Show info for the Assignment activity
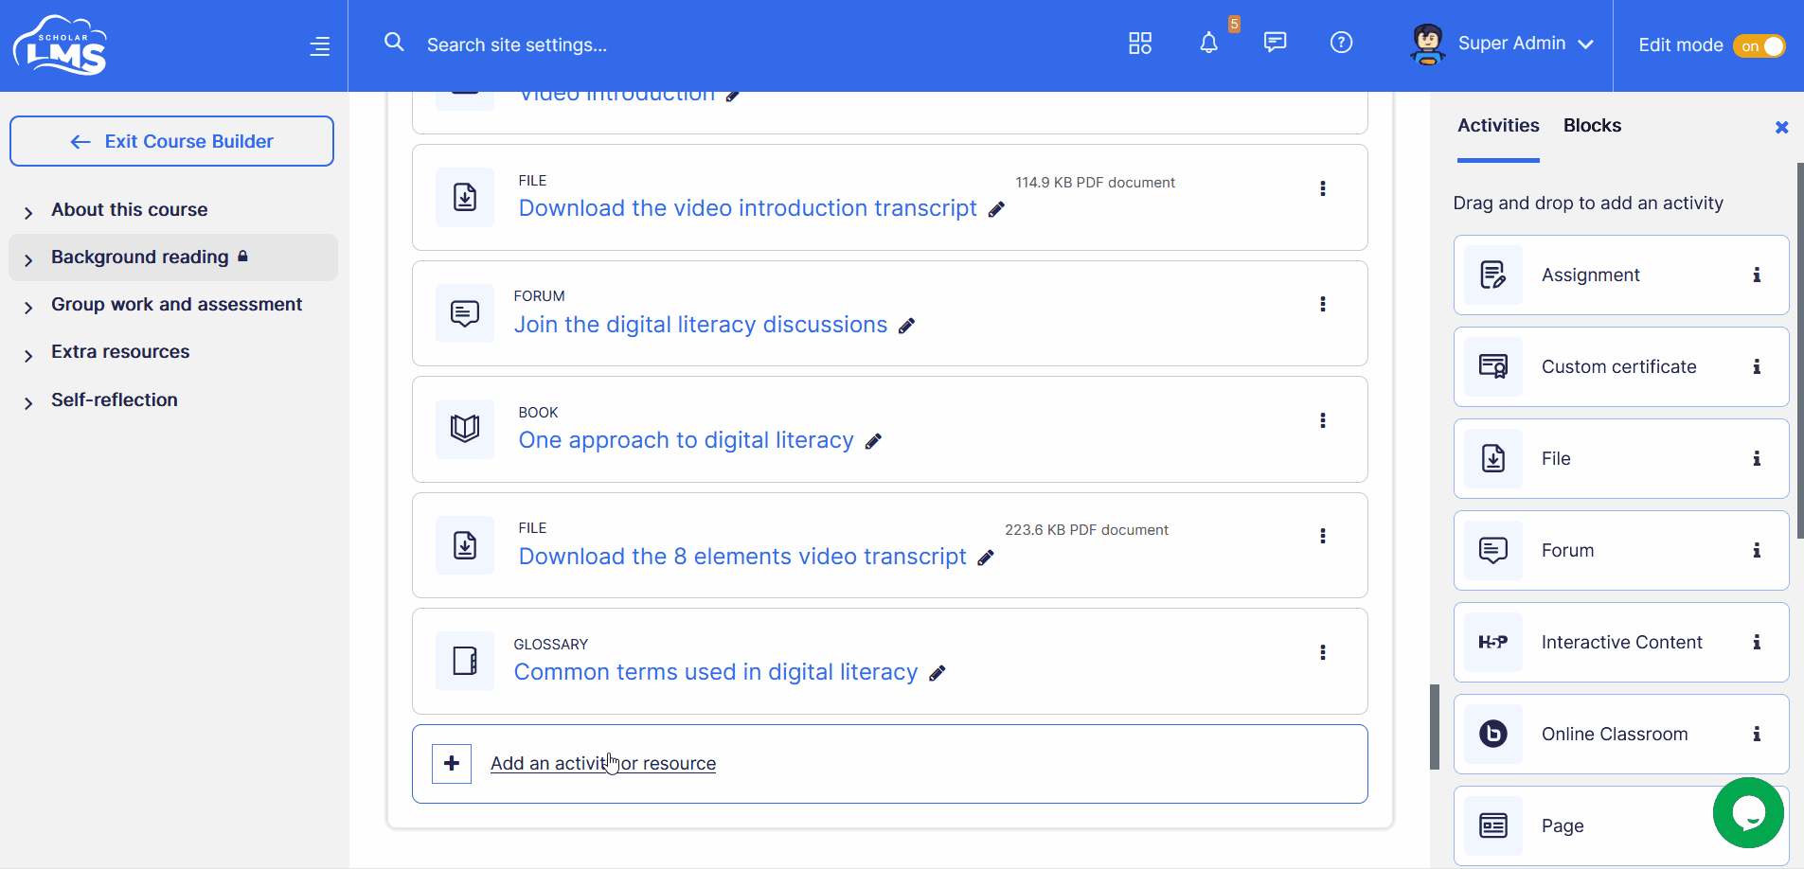 coord(1757,275)
